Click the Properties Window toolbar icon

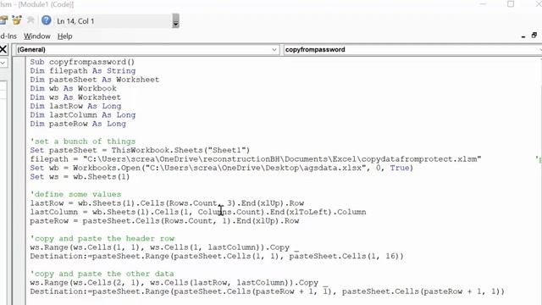[x=3, y=20]
